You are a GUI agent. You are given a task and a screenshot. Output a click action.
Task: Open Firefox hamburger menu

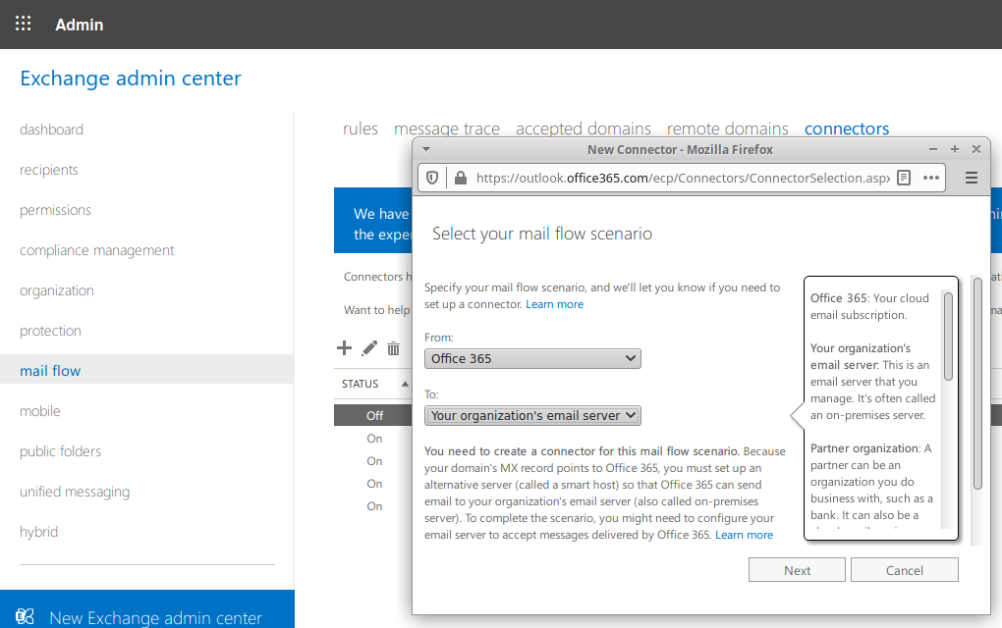[972, 178]
